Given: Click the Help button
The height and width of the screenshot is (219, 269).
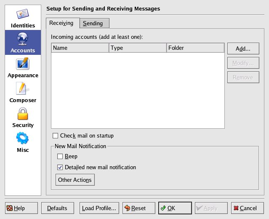Looking at the screenshot, I should point(21,208).
